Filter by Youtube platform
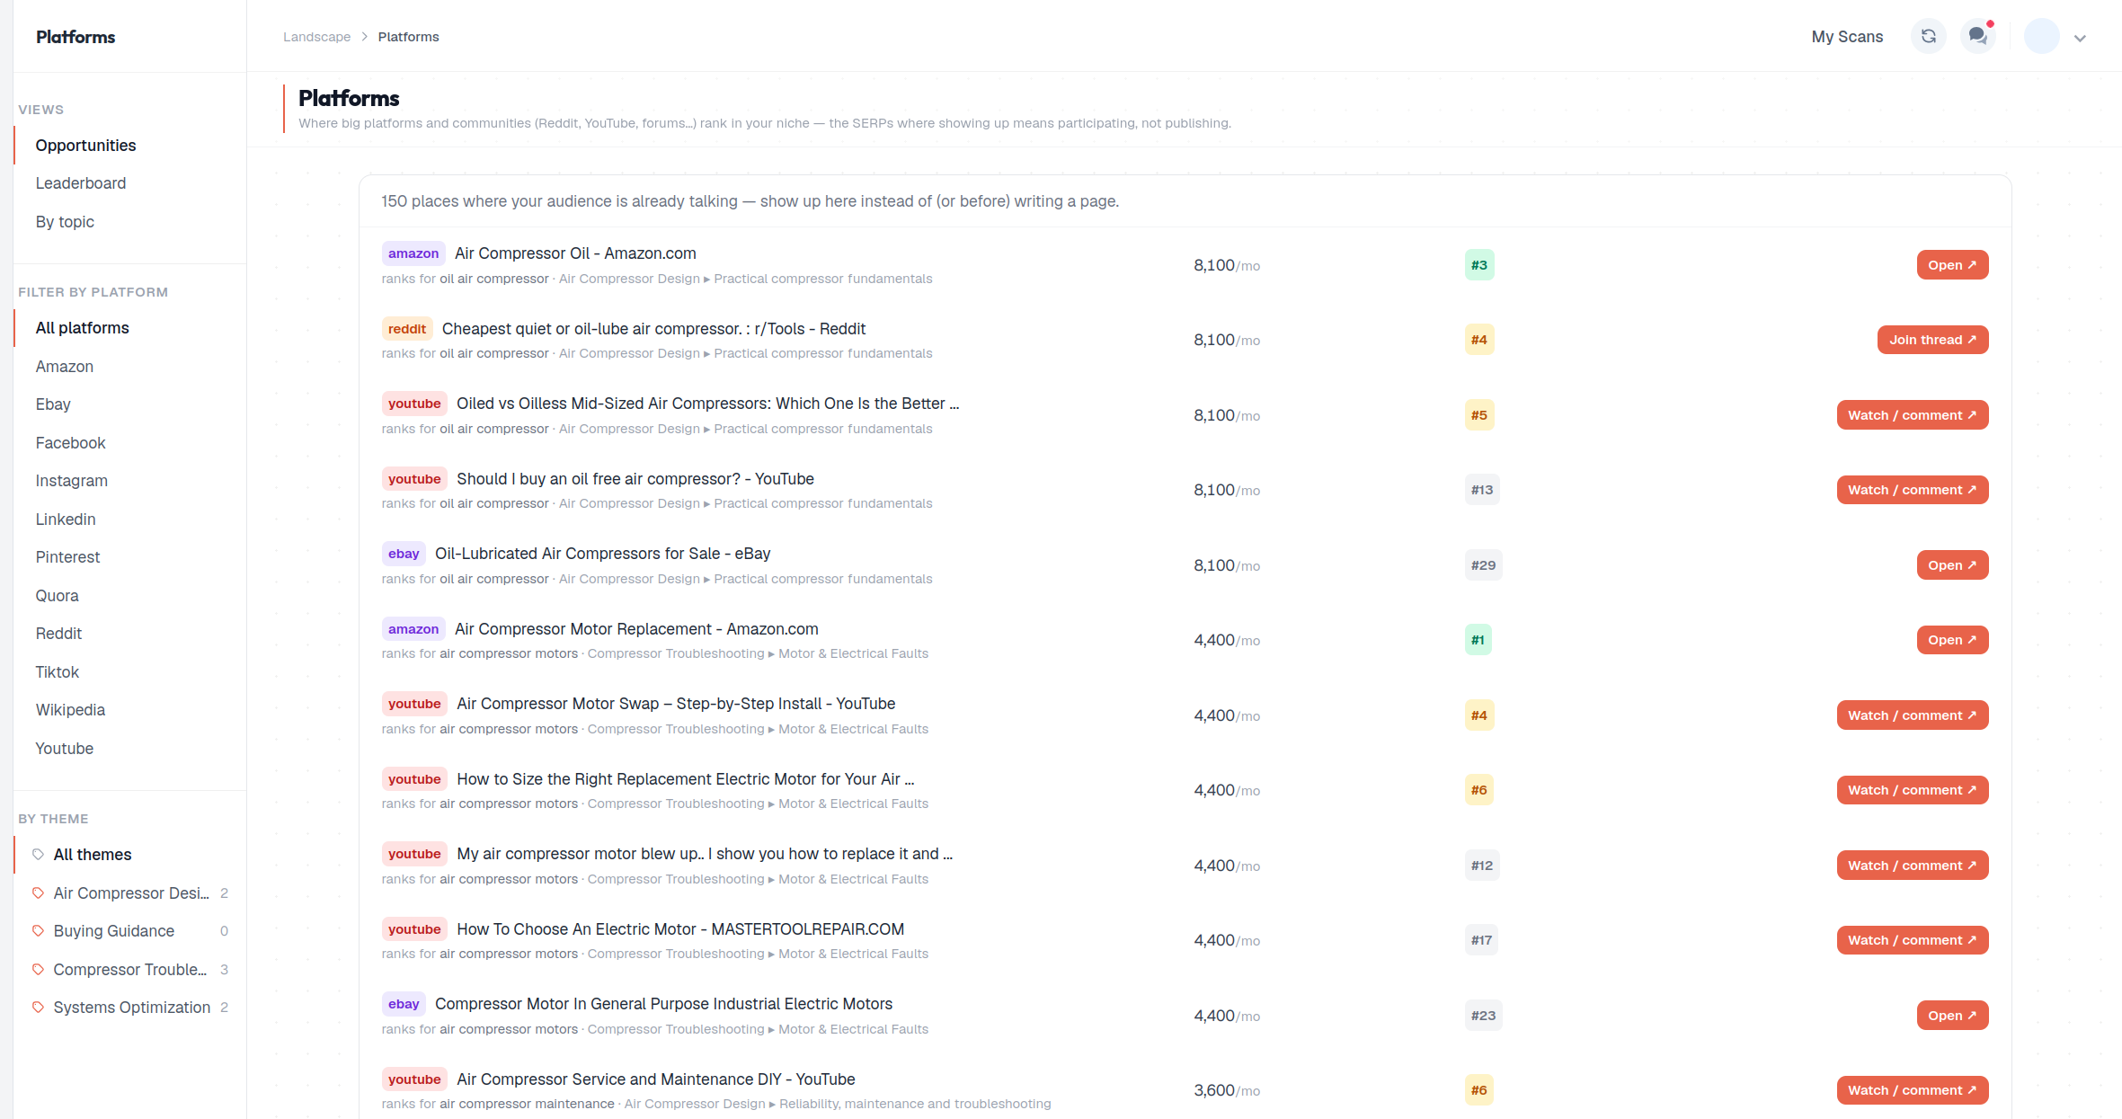 (130, 749)
